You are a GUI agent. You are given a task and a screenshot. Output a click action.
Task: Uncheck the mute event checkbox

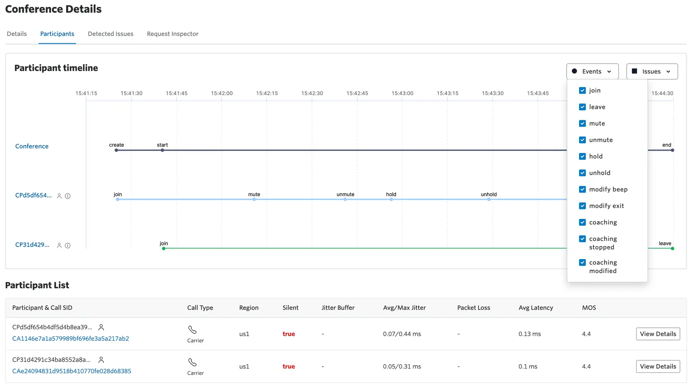point(583,123)
